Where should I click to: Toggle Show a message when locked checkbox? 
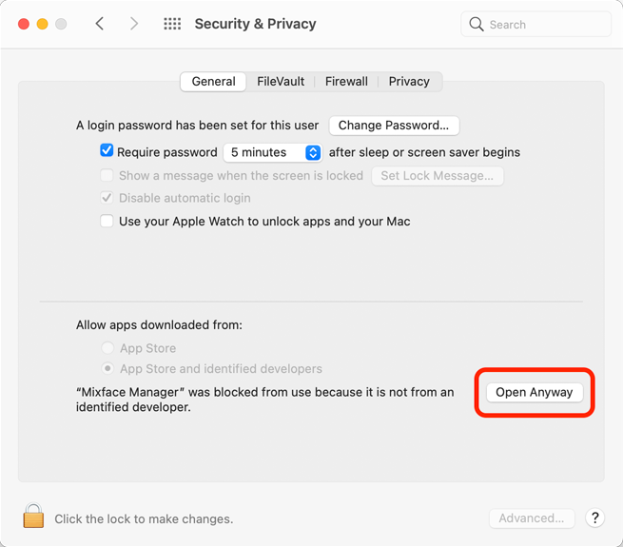(x=107, y=175)
